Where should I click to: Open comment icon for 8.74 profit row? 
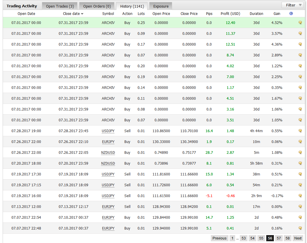point(300,55)
